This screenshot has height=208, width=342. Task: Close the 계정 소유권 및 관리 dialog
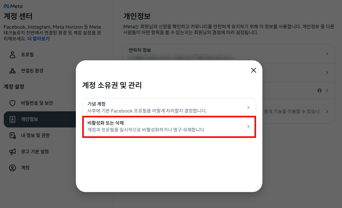(x=253, y=70)
